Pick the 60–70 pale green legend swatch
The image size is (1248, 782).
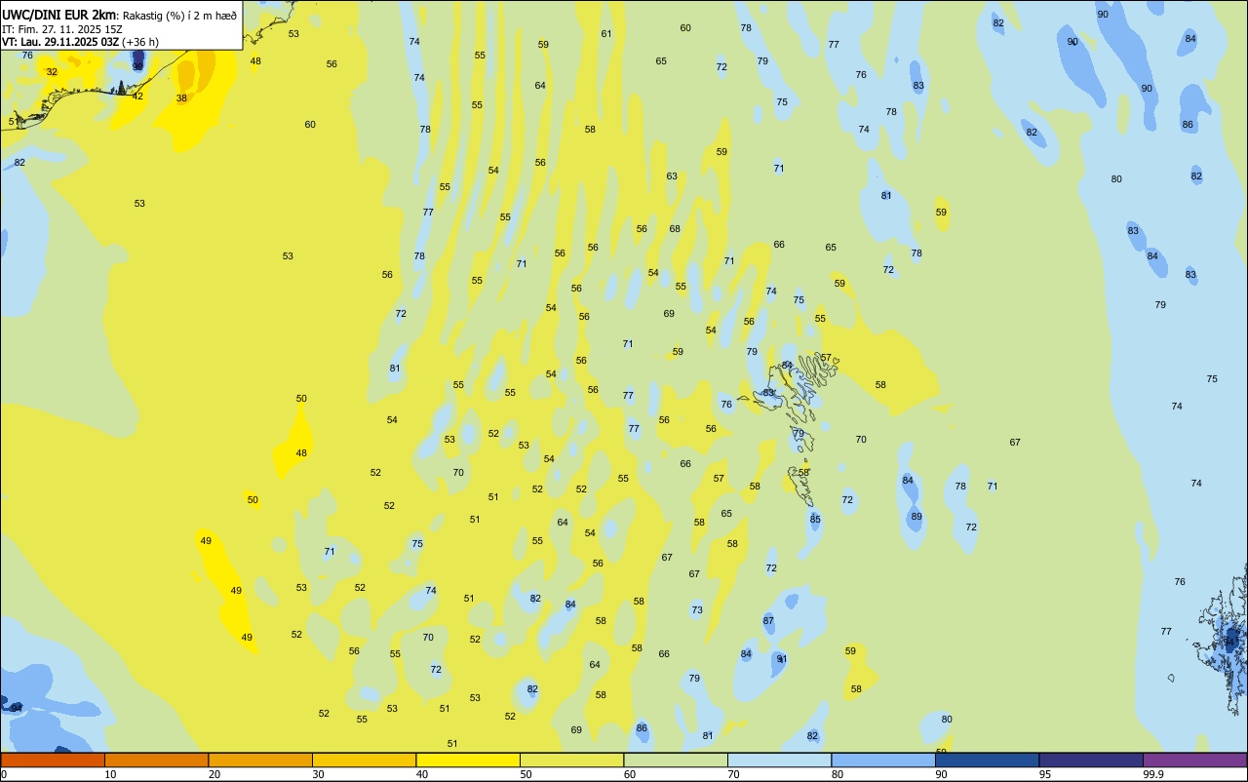[676, 760]
